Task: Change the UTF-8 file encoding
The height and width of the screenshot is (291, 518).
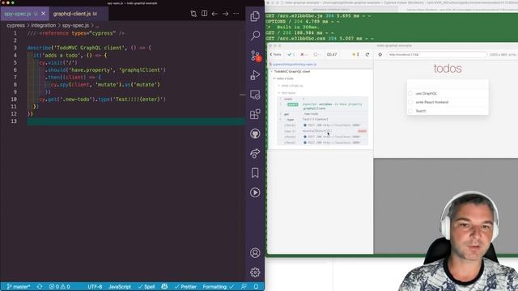Action: (x=95, y=287)
